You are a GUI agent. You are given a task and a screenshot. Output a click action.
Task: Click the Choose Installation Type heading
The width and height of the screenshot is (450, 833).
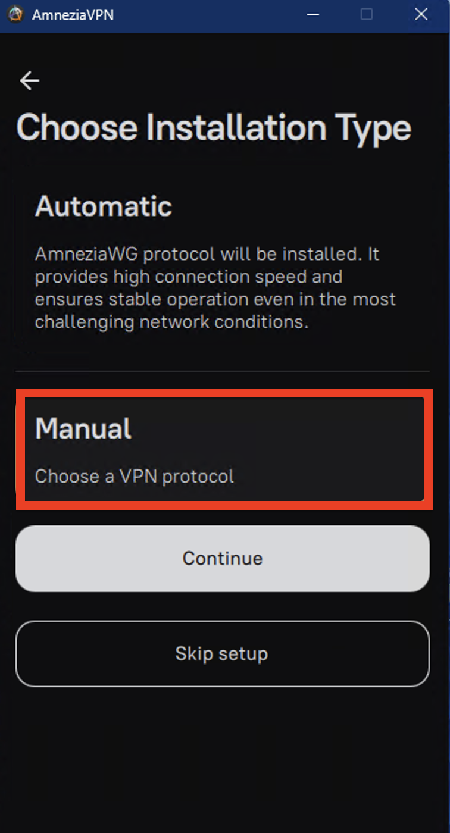pyautogui.click(x=214, y=128)
